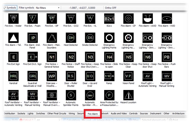Viewport: 190px width, 123px height.
Task: Select the Fire Alarm - Tel. triangle symbol
Action: 13,38
